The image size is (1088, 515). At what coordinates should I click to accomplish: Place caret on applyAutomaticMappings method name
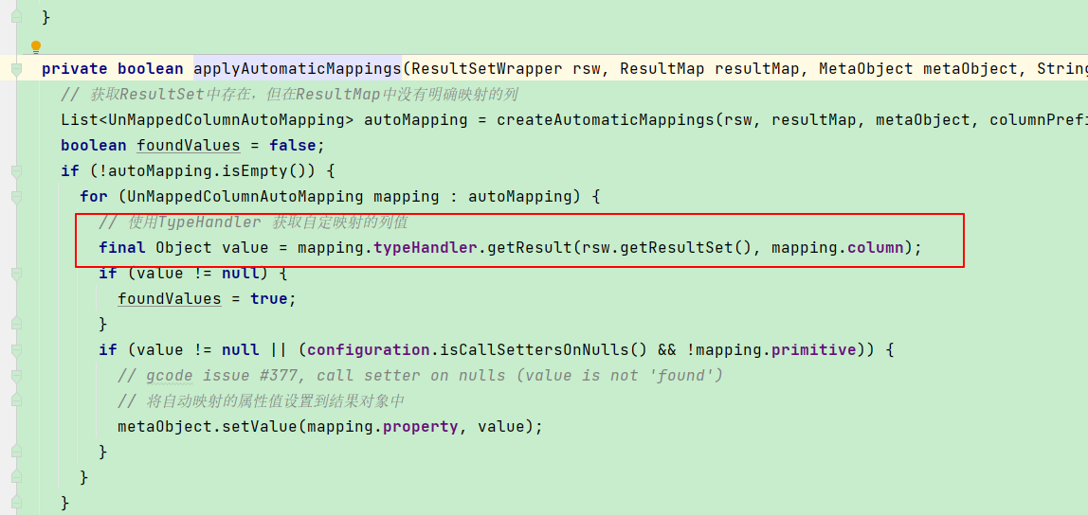pos(298,68)
